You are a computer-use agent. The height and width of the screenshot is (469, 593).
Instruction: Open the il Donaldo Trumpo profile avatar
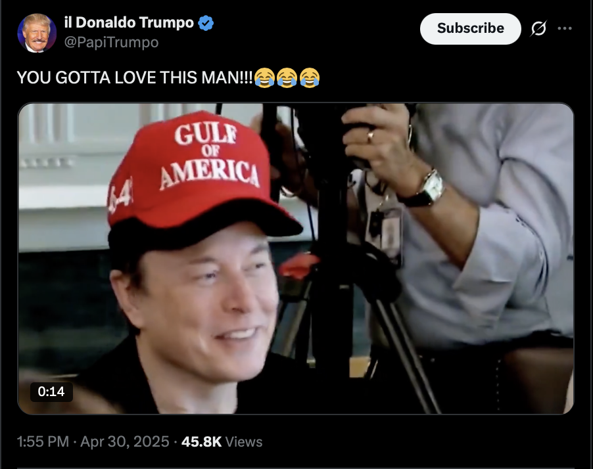[x=37, y=33]
